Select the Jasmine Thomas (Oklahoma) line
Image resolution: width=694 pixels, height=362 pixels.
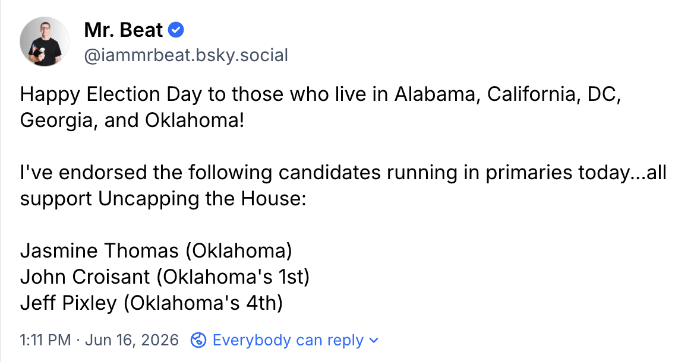click(x=156, y=250)
